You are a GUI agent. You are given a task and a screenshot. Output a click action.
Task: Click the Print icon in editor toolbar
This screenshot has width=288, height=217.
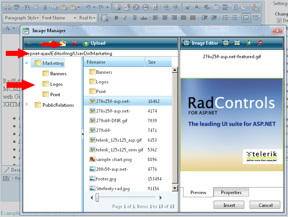click(8, 7)
